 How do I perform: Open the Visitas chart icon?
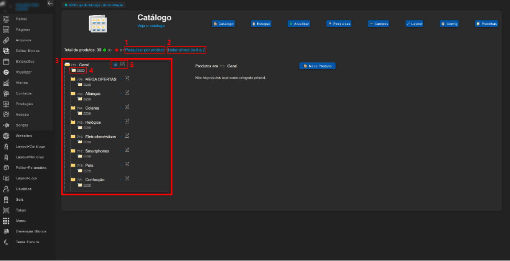point(6,83)
